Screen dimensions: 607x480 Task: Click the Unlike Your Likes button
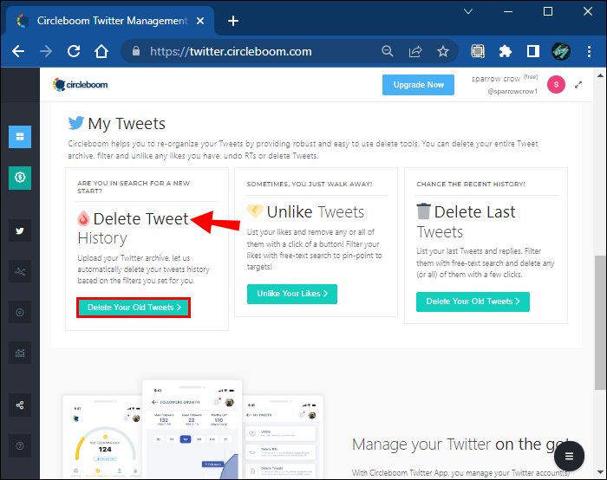pyautogui.click(x=292, y=294)
